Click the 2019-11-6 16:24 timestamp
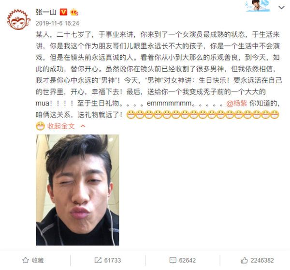 click(x=58, y=23)
